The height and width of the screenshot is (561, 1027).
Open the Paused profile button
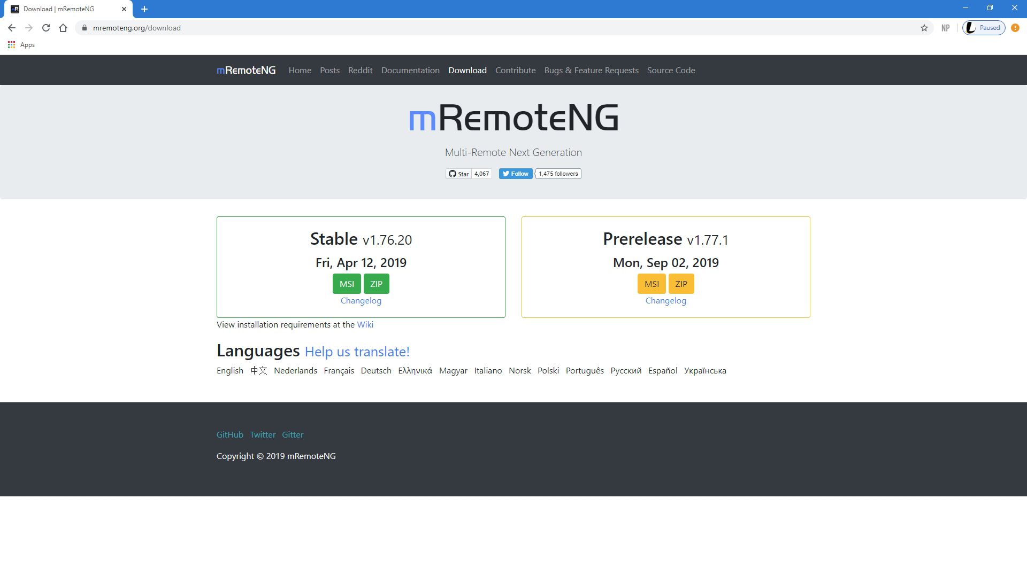(984, 28)
